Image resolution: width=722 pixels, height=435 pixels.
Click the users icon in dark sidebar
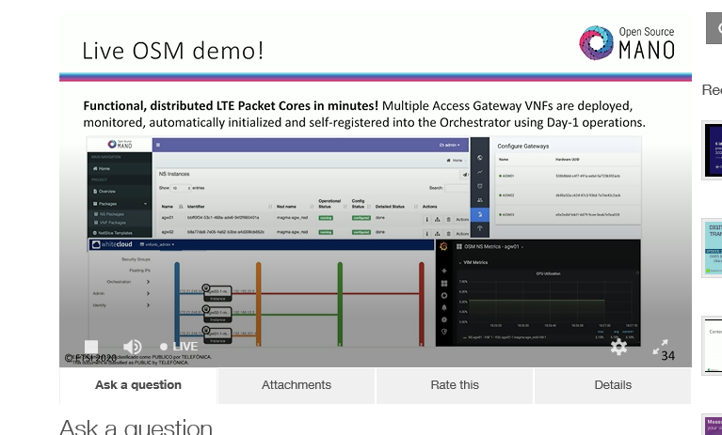tap(480, 200)
